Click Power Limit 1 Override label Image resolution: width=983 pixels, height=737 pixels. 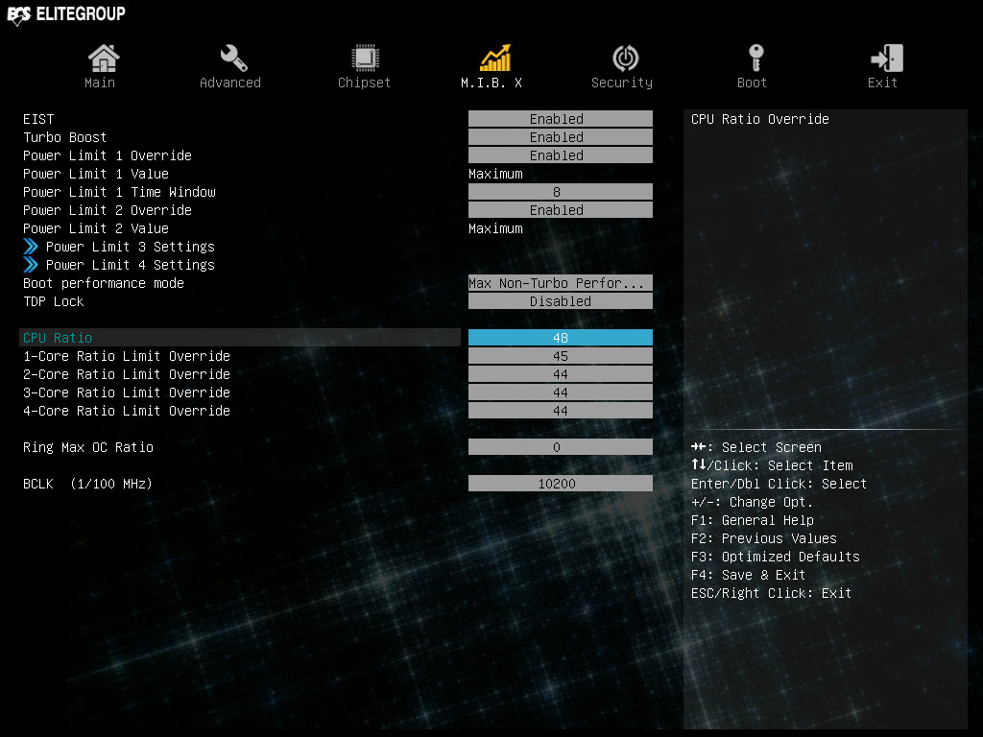(x=108, y=155)
